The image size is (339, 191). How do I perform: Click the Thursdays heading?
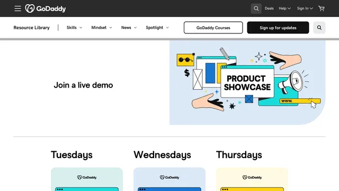pos(239,155)
